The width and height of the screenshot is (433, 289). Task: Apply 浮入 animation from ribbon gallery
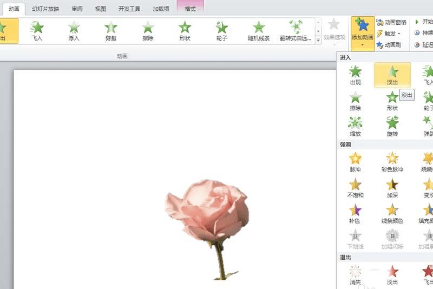[74, 31]
